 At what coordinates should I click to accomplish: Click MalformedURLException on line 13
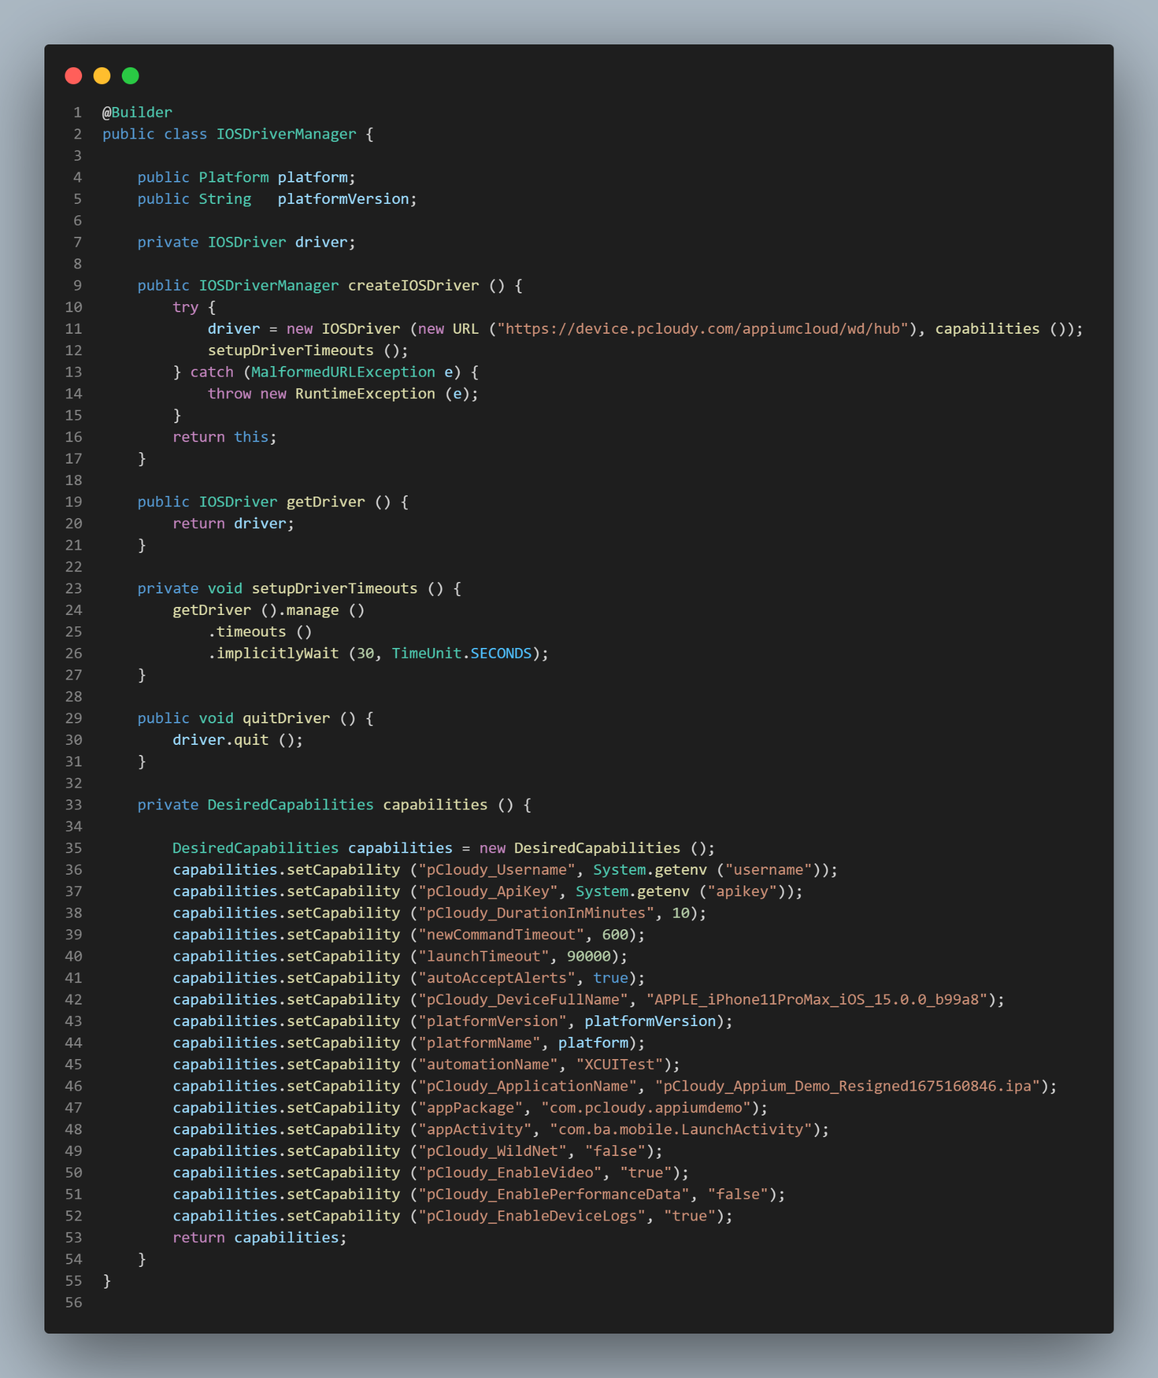(x=343, y=372)
